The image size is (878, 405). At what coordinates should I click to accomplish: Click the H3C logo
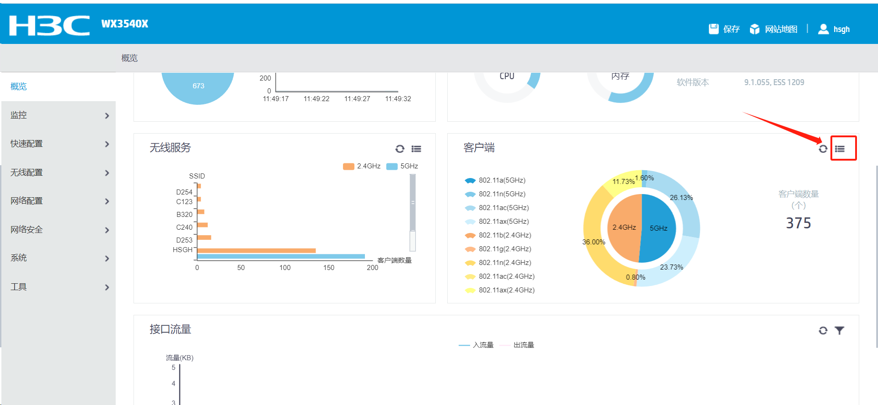(x=49, y=25)
